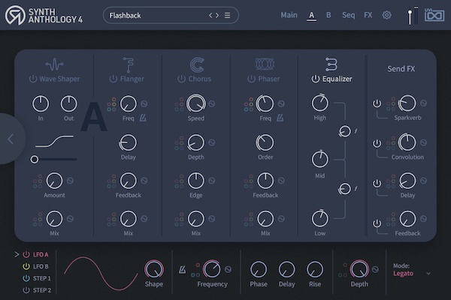Screen dimensions: 451x300
Task: Select the A layer tab
Action: tap(311, 15)
